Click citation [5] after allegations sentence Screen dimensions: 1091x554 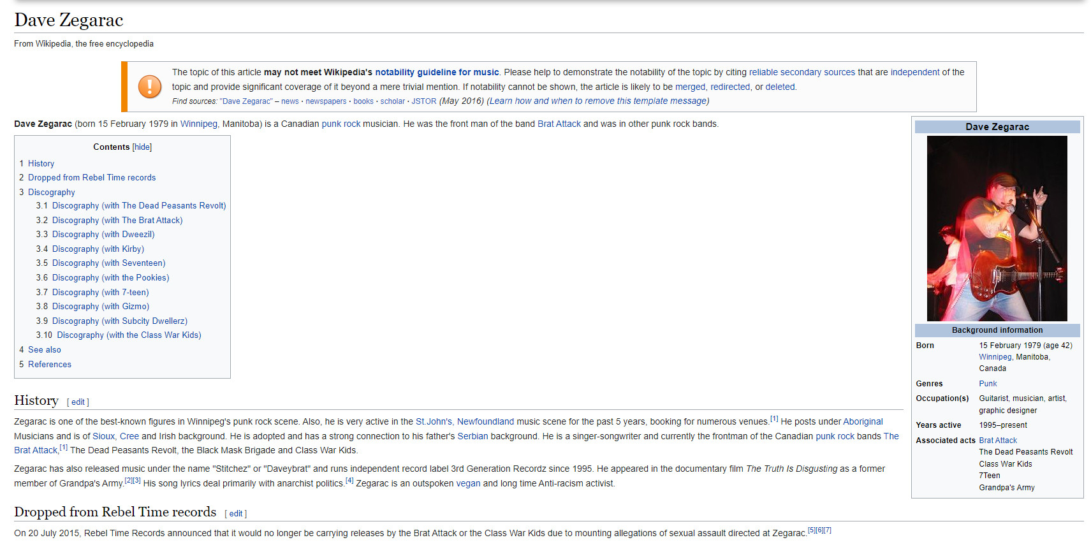click(x=812, y=530)
